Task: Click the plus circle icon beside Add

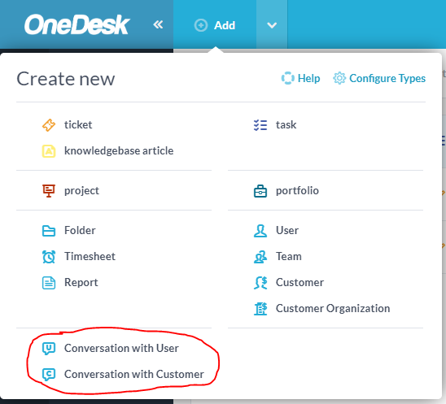Action: click(201, 25)
